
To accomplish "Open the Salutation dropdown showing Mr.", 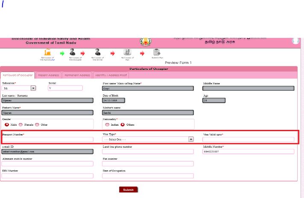I will click(19, 88).
